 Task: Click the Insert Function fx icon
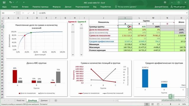point(34,13)
